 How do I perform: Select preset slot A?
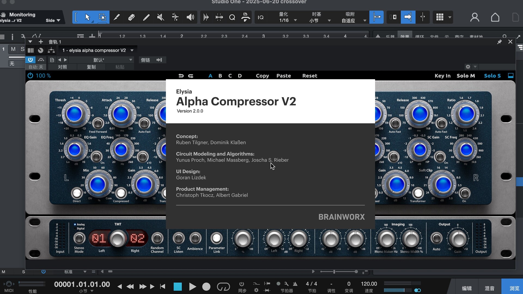210,76
